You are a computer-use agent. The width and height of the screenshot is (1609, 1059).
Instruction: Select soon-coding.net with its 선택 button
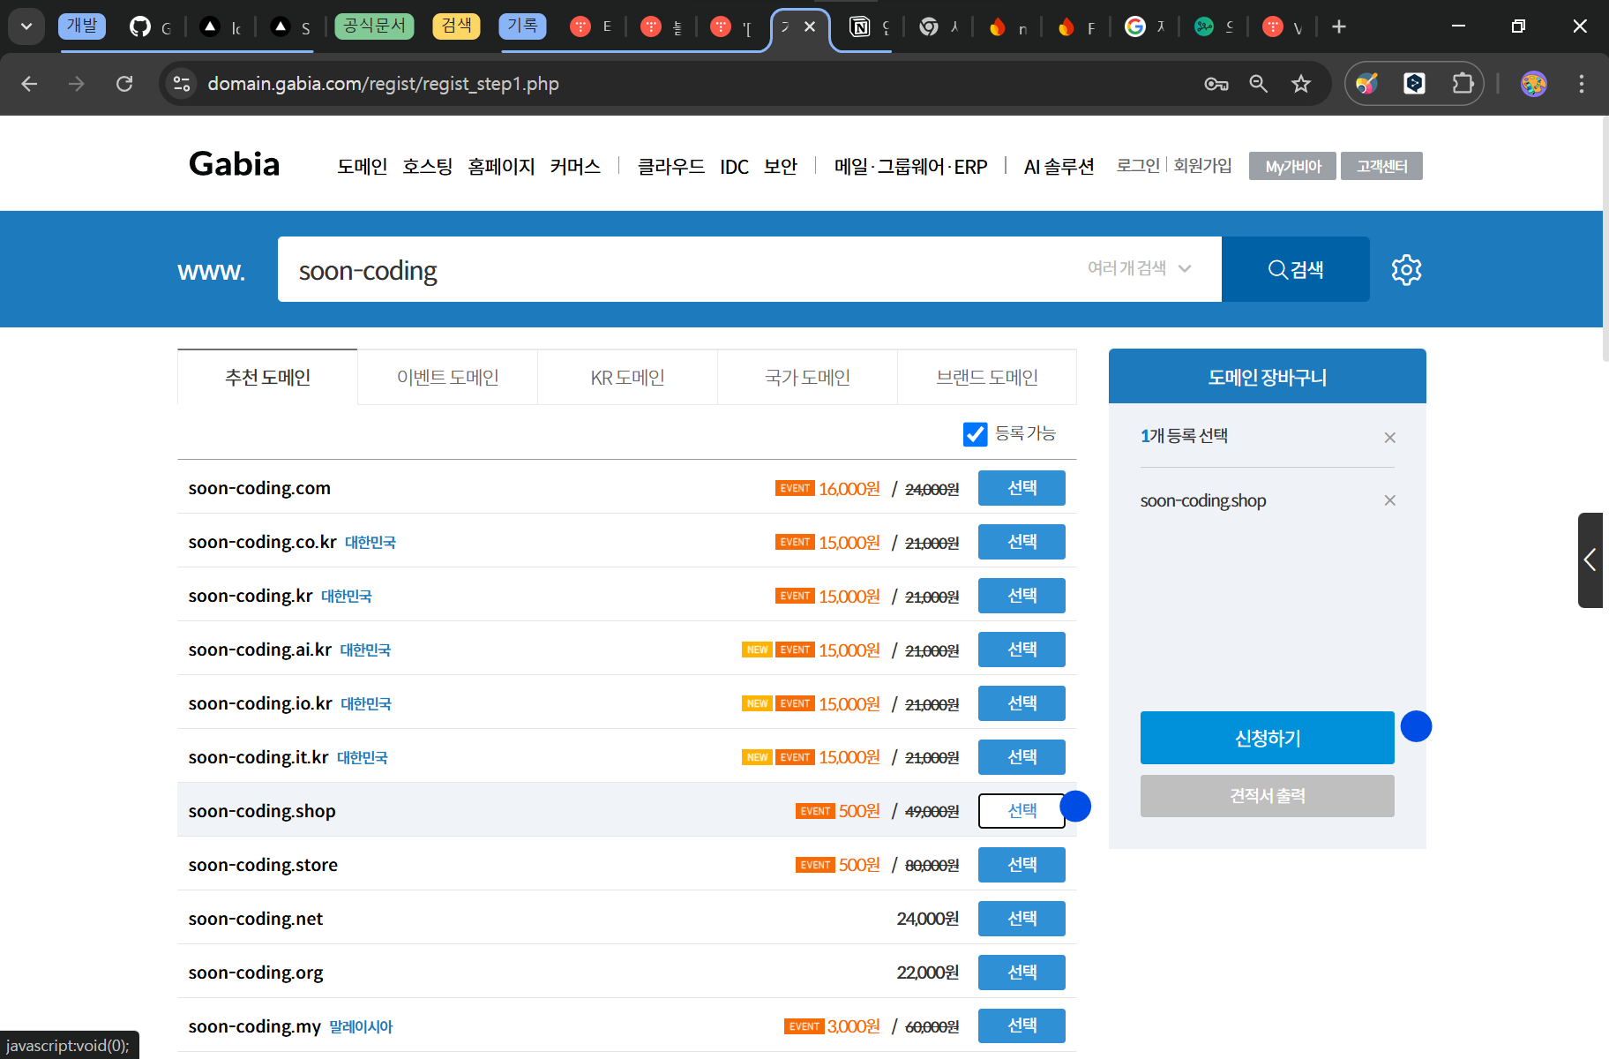pyautogui.click(x=1022, y=919)
